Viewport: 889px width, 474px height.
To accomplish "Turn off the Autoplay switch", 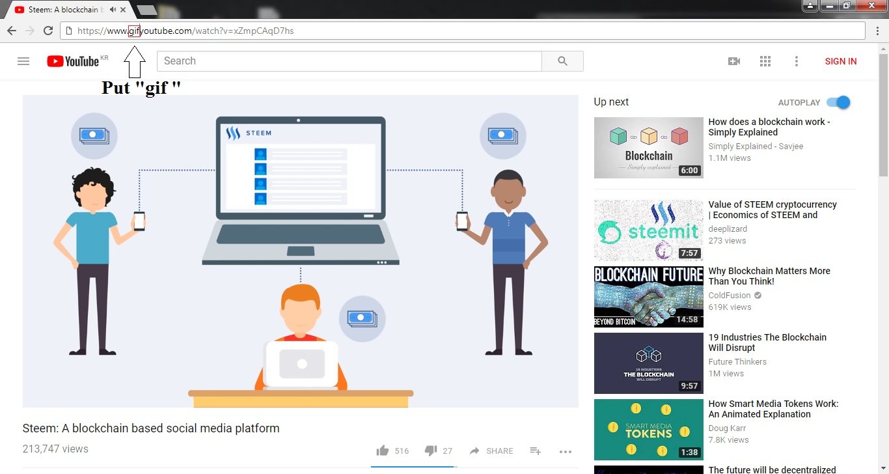I will click(838, 102).
